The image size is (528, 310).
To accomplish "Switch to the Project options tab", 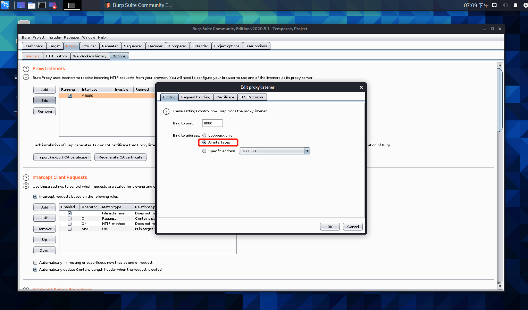I will 227,46.
